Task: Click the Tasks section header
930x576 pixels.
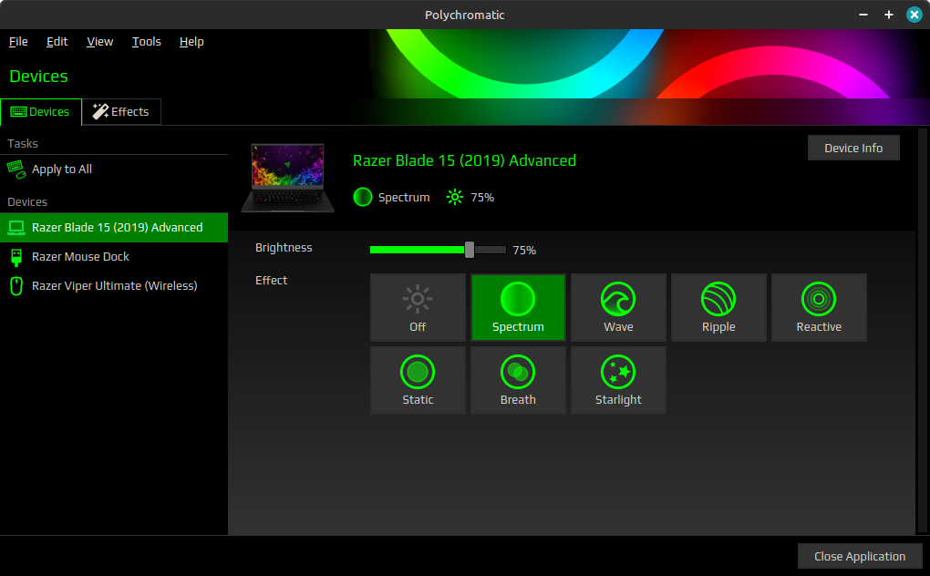Action: pyautogui.click(x=23, y=143)
